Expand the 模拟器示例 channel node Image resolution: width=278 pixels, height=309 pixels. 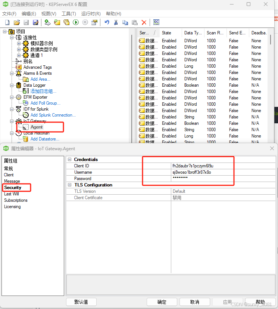[x=19, y=43]
